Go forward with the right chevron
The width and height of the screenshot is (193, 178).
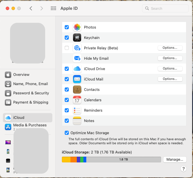[x=42, y=8]
